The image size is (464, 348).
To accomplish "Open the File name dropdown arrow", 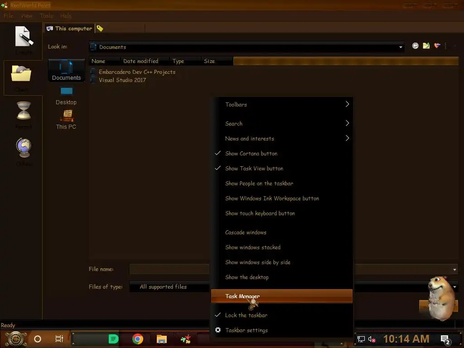I will 454,270.
